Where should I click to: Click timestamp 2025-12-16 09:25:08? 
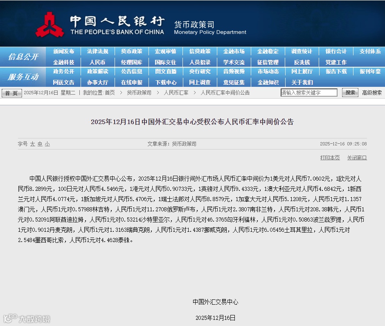(343, 144)
